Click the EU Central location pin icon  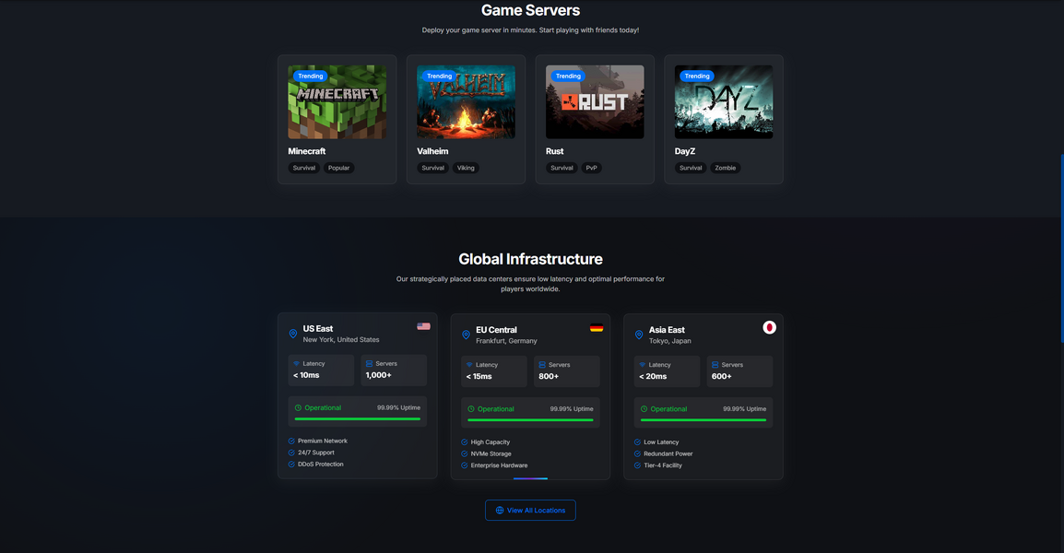[x=467, y=335]
